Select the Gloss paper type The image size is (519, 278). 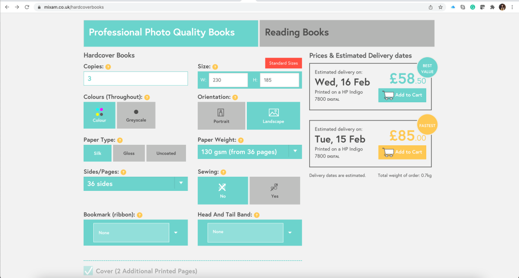click(129, 153)
